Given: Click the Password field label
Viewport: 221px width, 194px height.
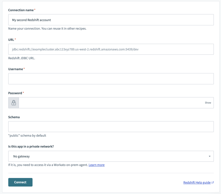Looking at the screenshot, I should point(15,93).
